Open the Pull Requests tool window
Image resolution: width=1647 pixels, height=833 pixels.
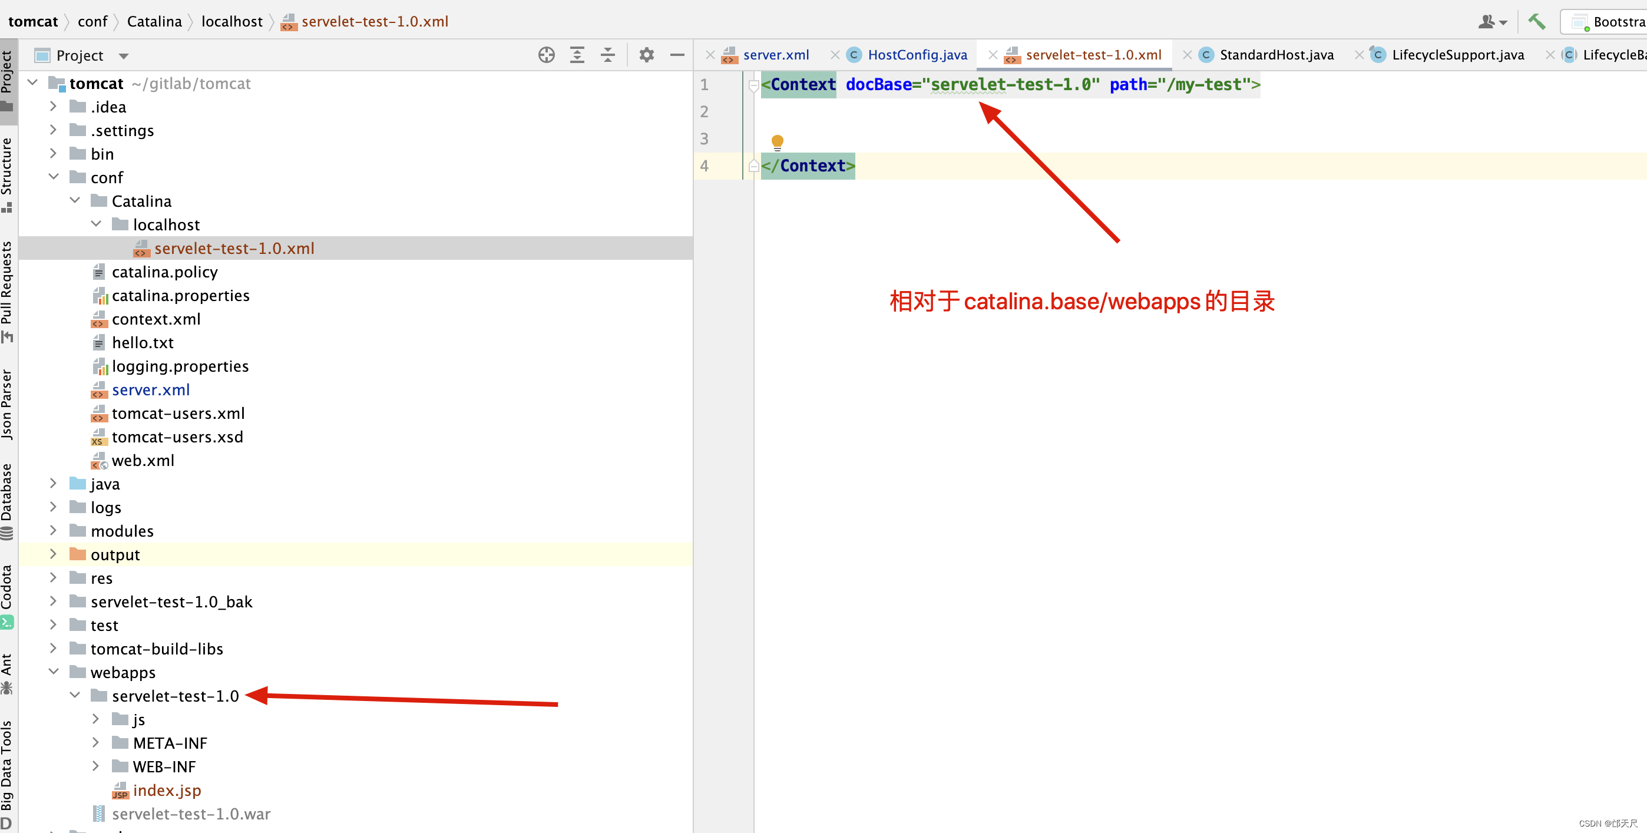click(7, 292)
